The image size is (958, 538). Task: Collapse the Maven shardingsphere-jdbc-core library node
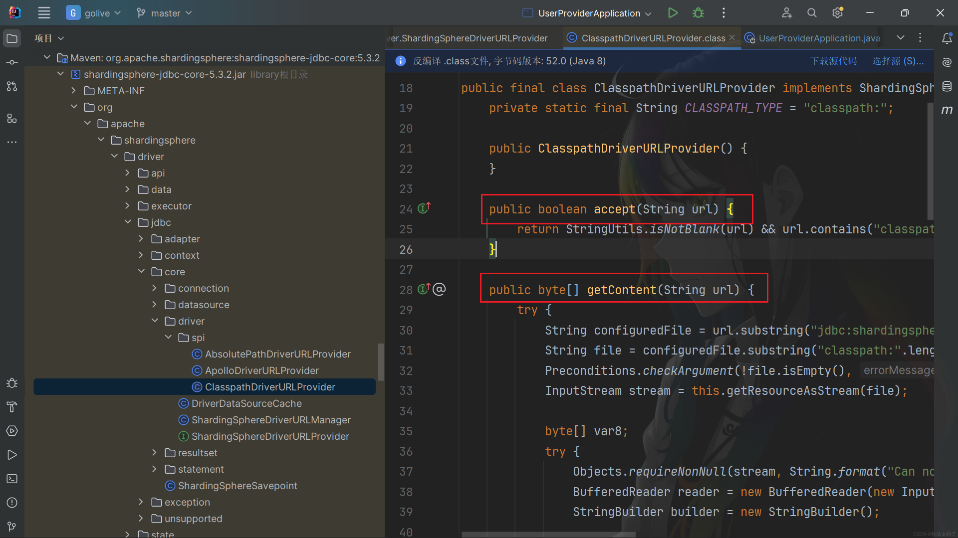click(x=47, y=57)
